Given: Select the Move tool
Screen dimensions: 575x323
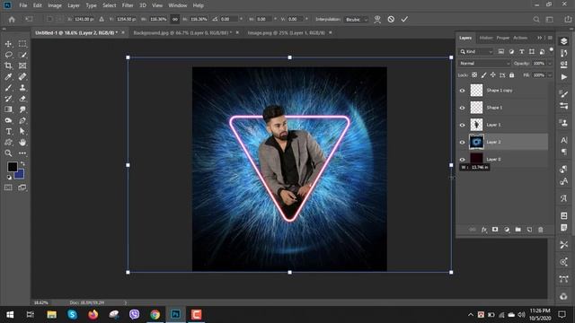Looking at the screenshot, I should pos(8,44).
